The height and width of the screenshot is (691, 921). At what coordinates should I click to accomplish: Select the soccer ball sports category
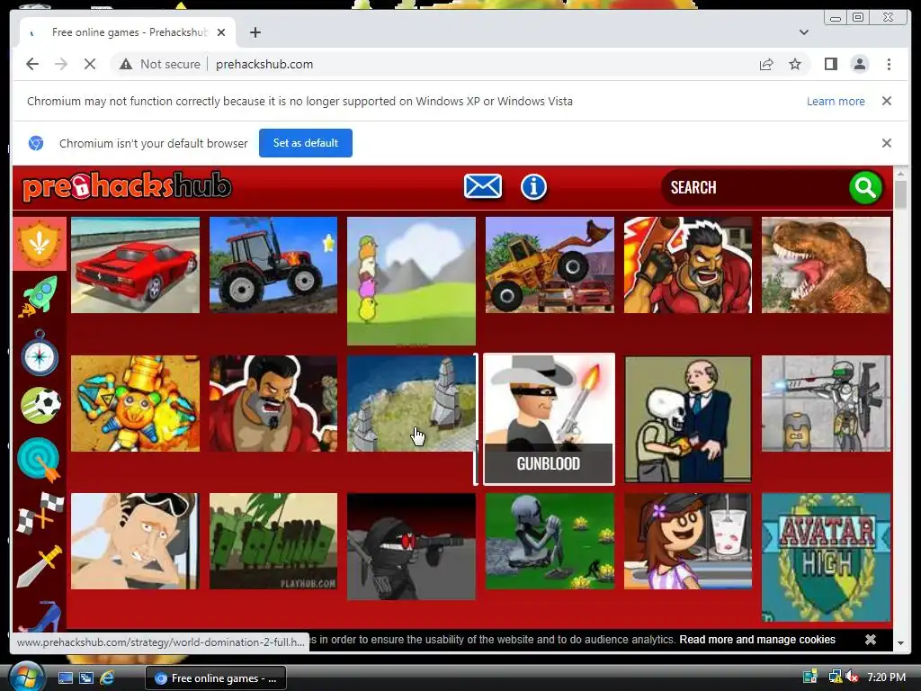pos(40,405)
